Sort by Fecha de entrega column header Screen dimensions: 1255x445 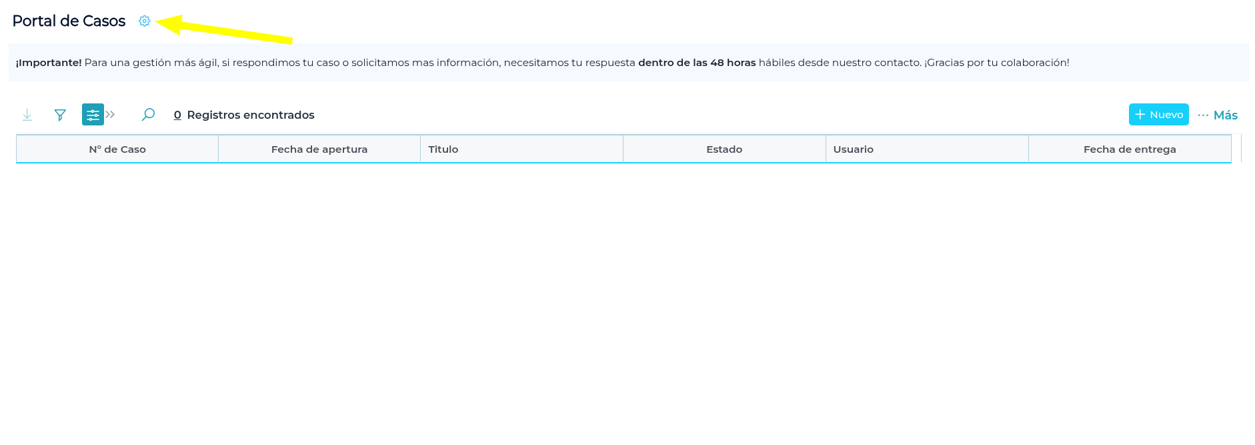pyautogui.click(x=1130, y=149)
